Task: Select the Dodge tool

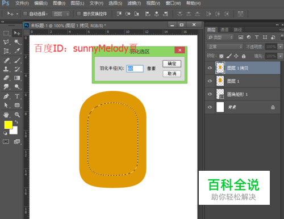Action: click(17, 87)
